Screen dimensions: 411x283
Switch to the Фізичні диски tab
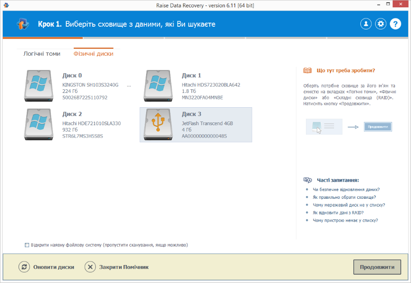pyautogui.click(x=94, y=54)
